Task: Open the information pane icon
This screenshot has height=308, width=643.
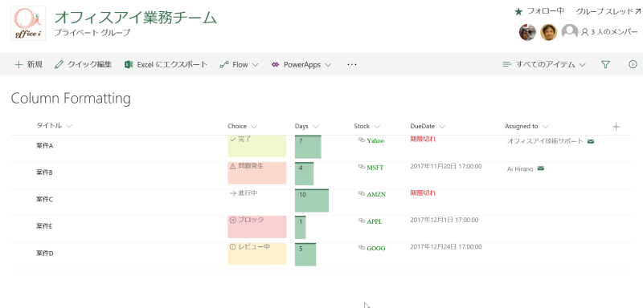Action: (x=633, y=64)
